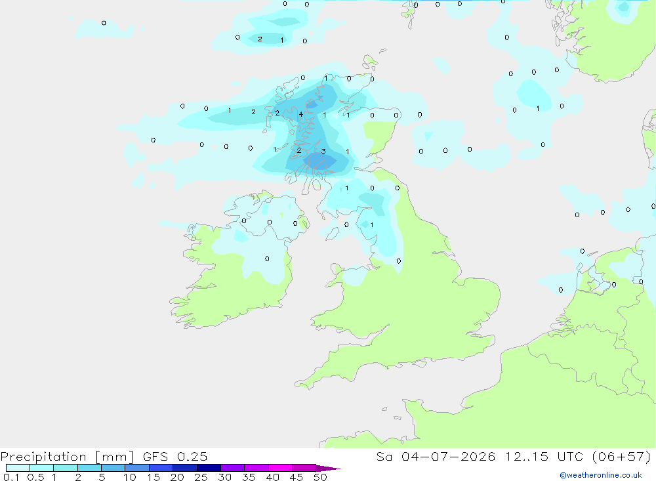Click the 1–2 mm legend color box

click(x=65, y=468)
